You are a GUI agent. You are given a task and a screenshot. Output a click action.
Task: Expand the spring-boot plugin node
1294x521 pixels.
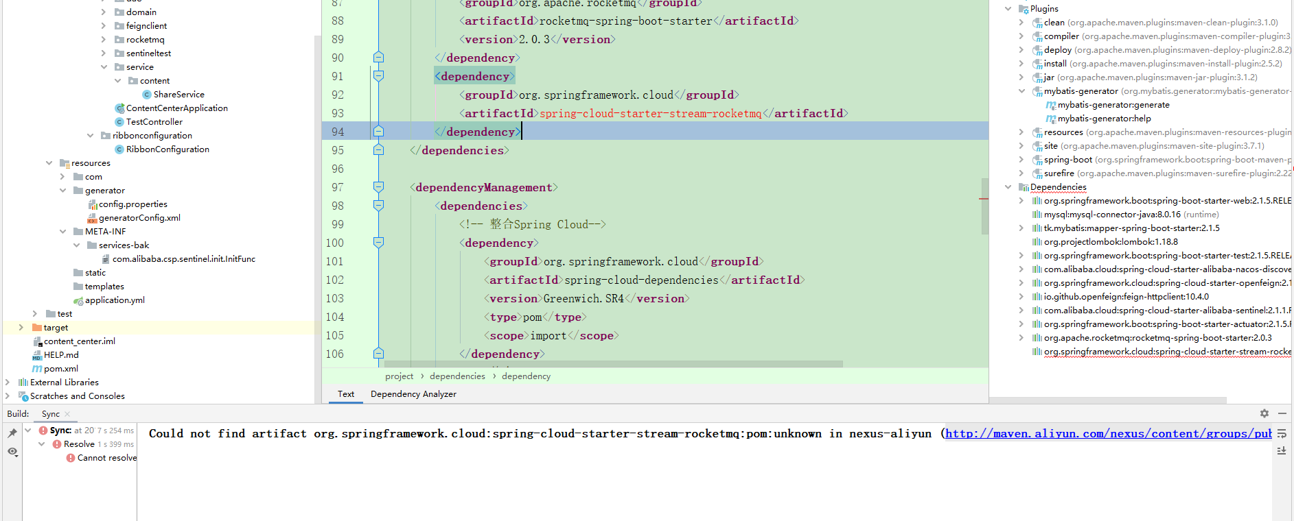(1021, 160)
